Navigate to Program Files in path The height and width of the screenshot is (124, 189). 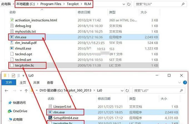click(51, 4)
